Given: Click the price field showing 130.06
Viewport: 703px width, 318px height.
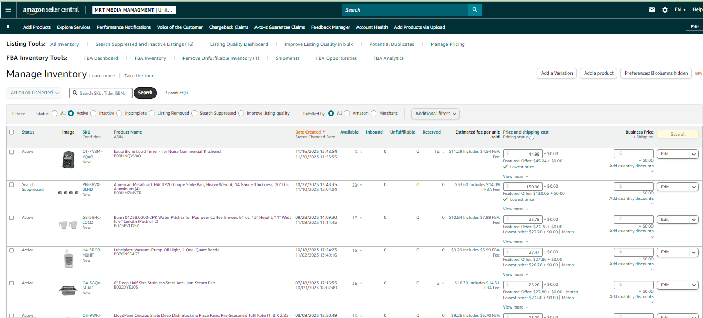Looking at the screenshot, I should click(523, 187).
